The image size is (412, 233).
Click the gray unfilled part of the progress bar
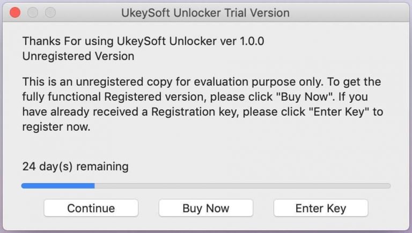(241, 186)
